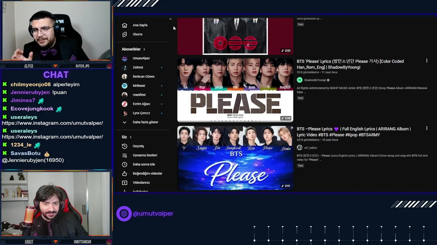
Task: Open Ana Sayfa home icon
Action: 125,25
